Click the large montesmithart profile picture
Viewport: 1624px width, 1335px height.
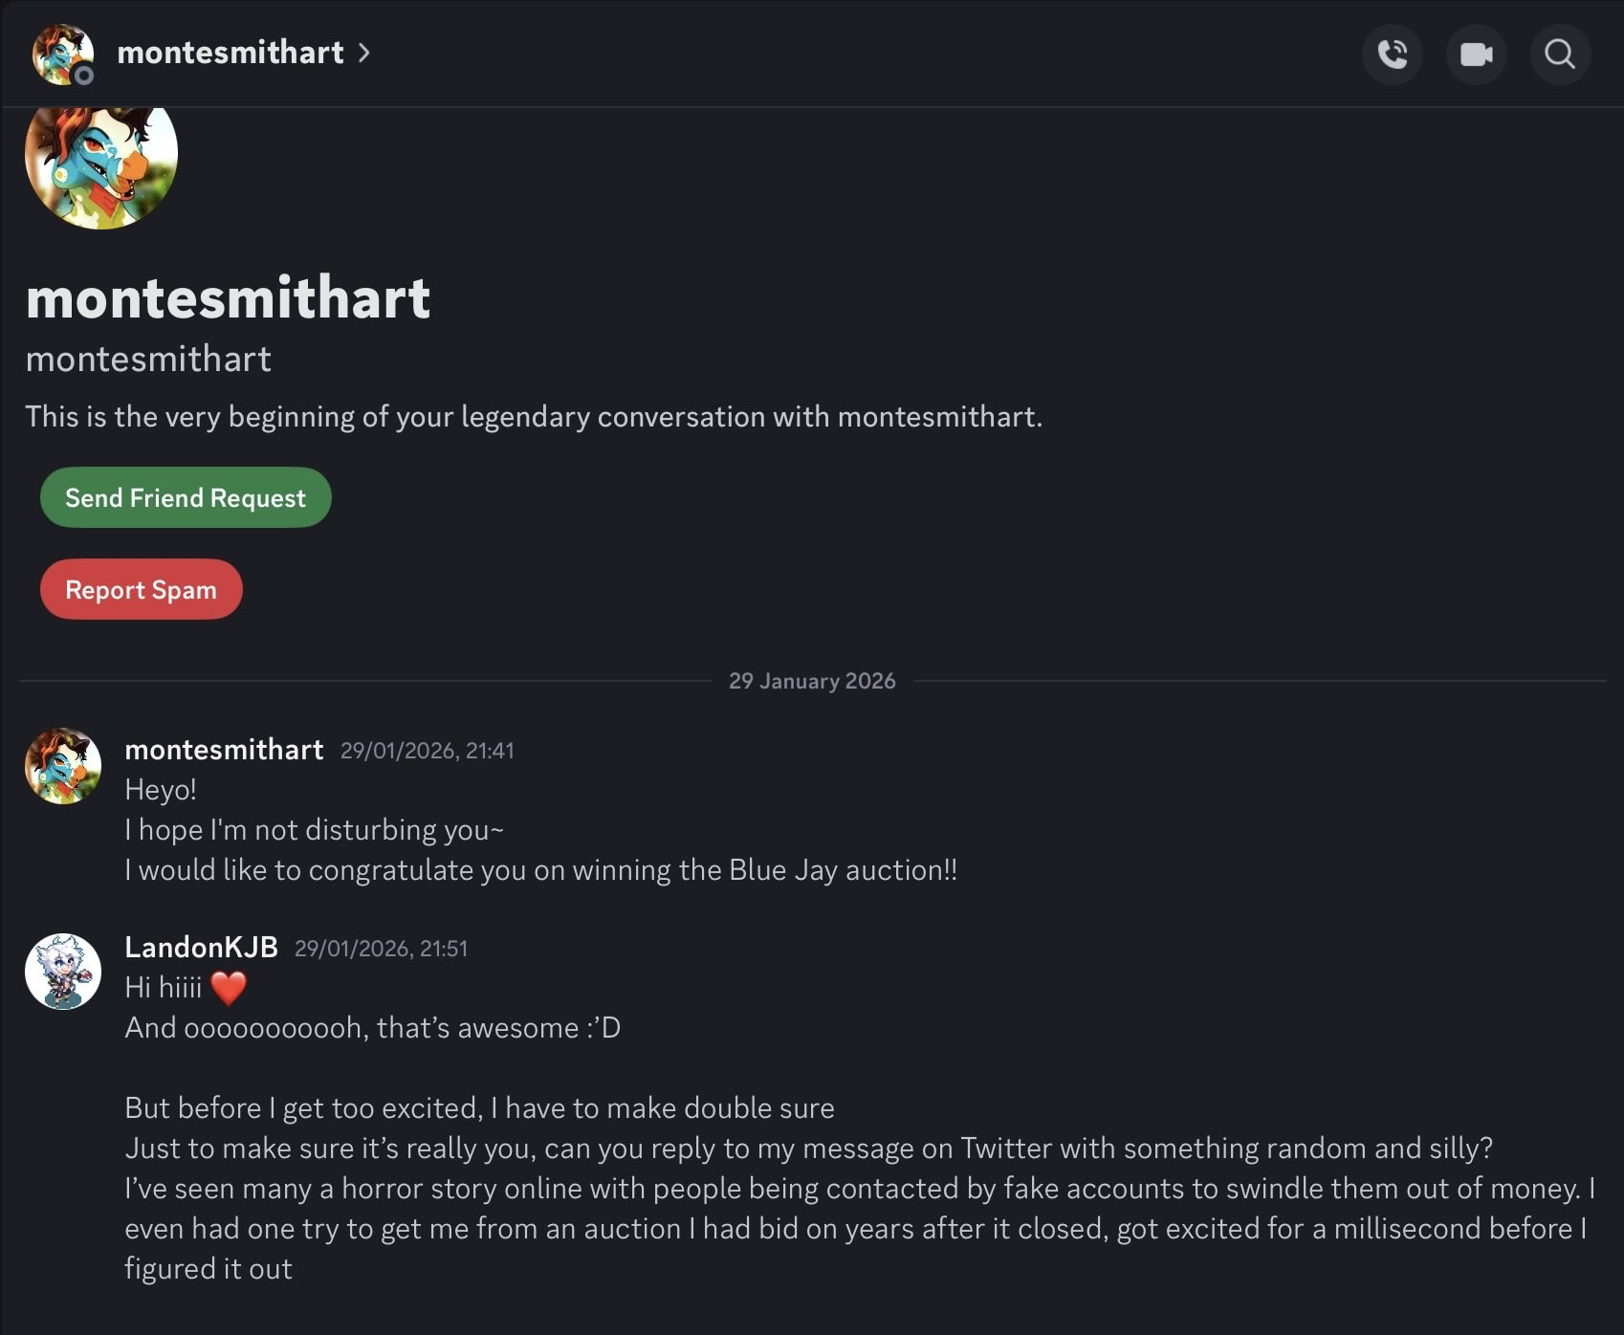[101, 157]
